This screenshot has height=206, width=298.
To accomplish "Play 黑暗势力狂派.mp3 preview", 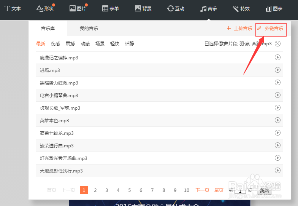I will click(277, 82).
